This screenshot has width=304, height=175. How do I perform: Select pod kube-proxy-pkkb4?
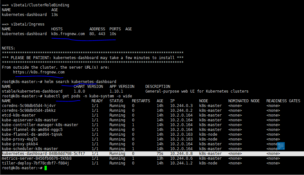coord(20,144)
